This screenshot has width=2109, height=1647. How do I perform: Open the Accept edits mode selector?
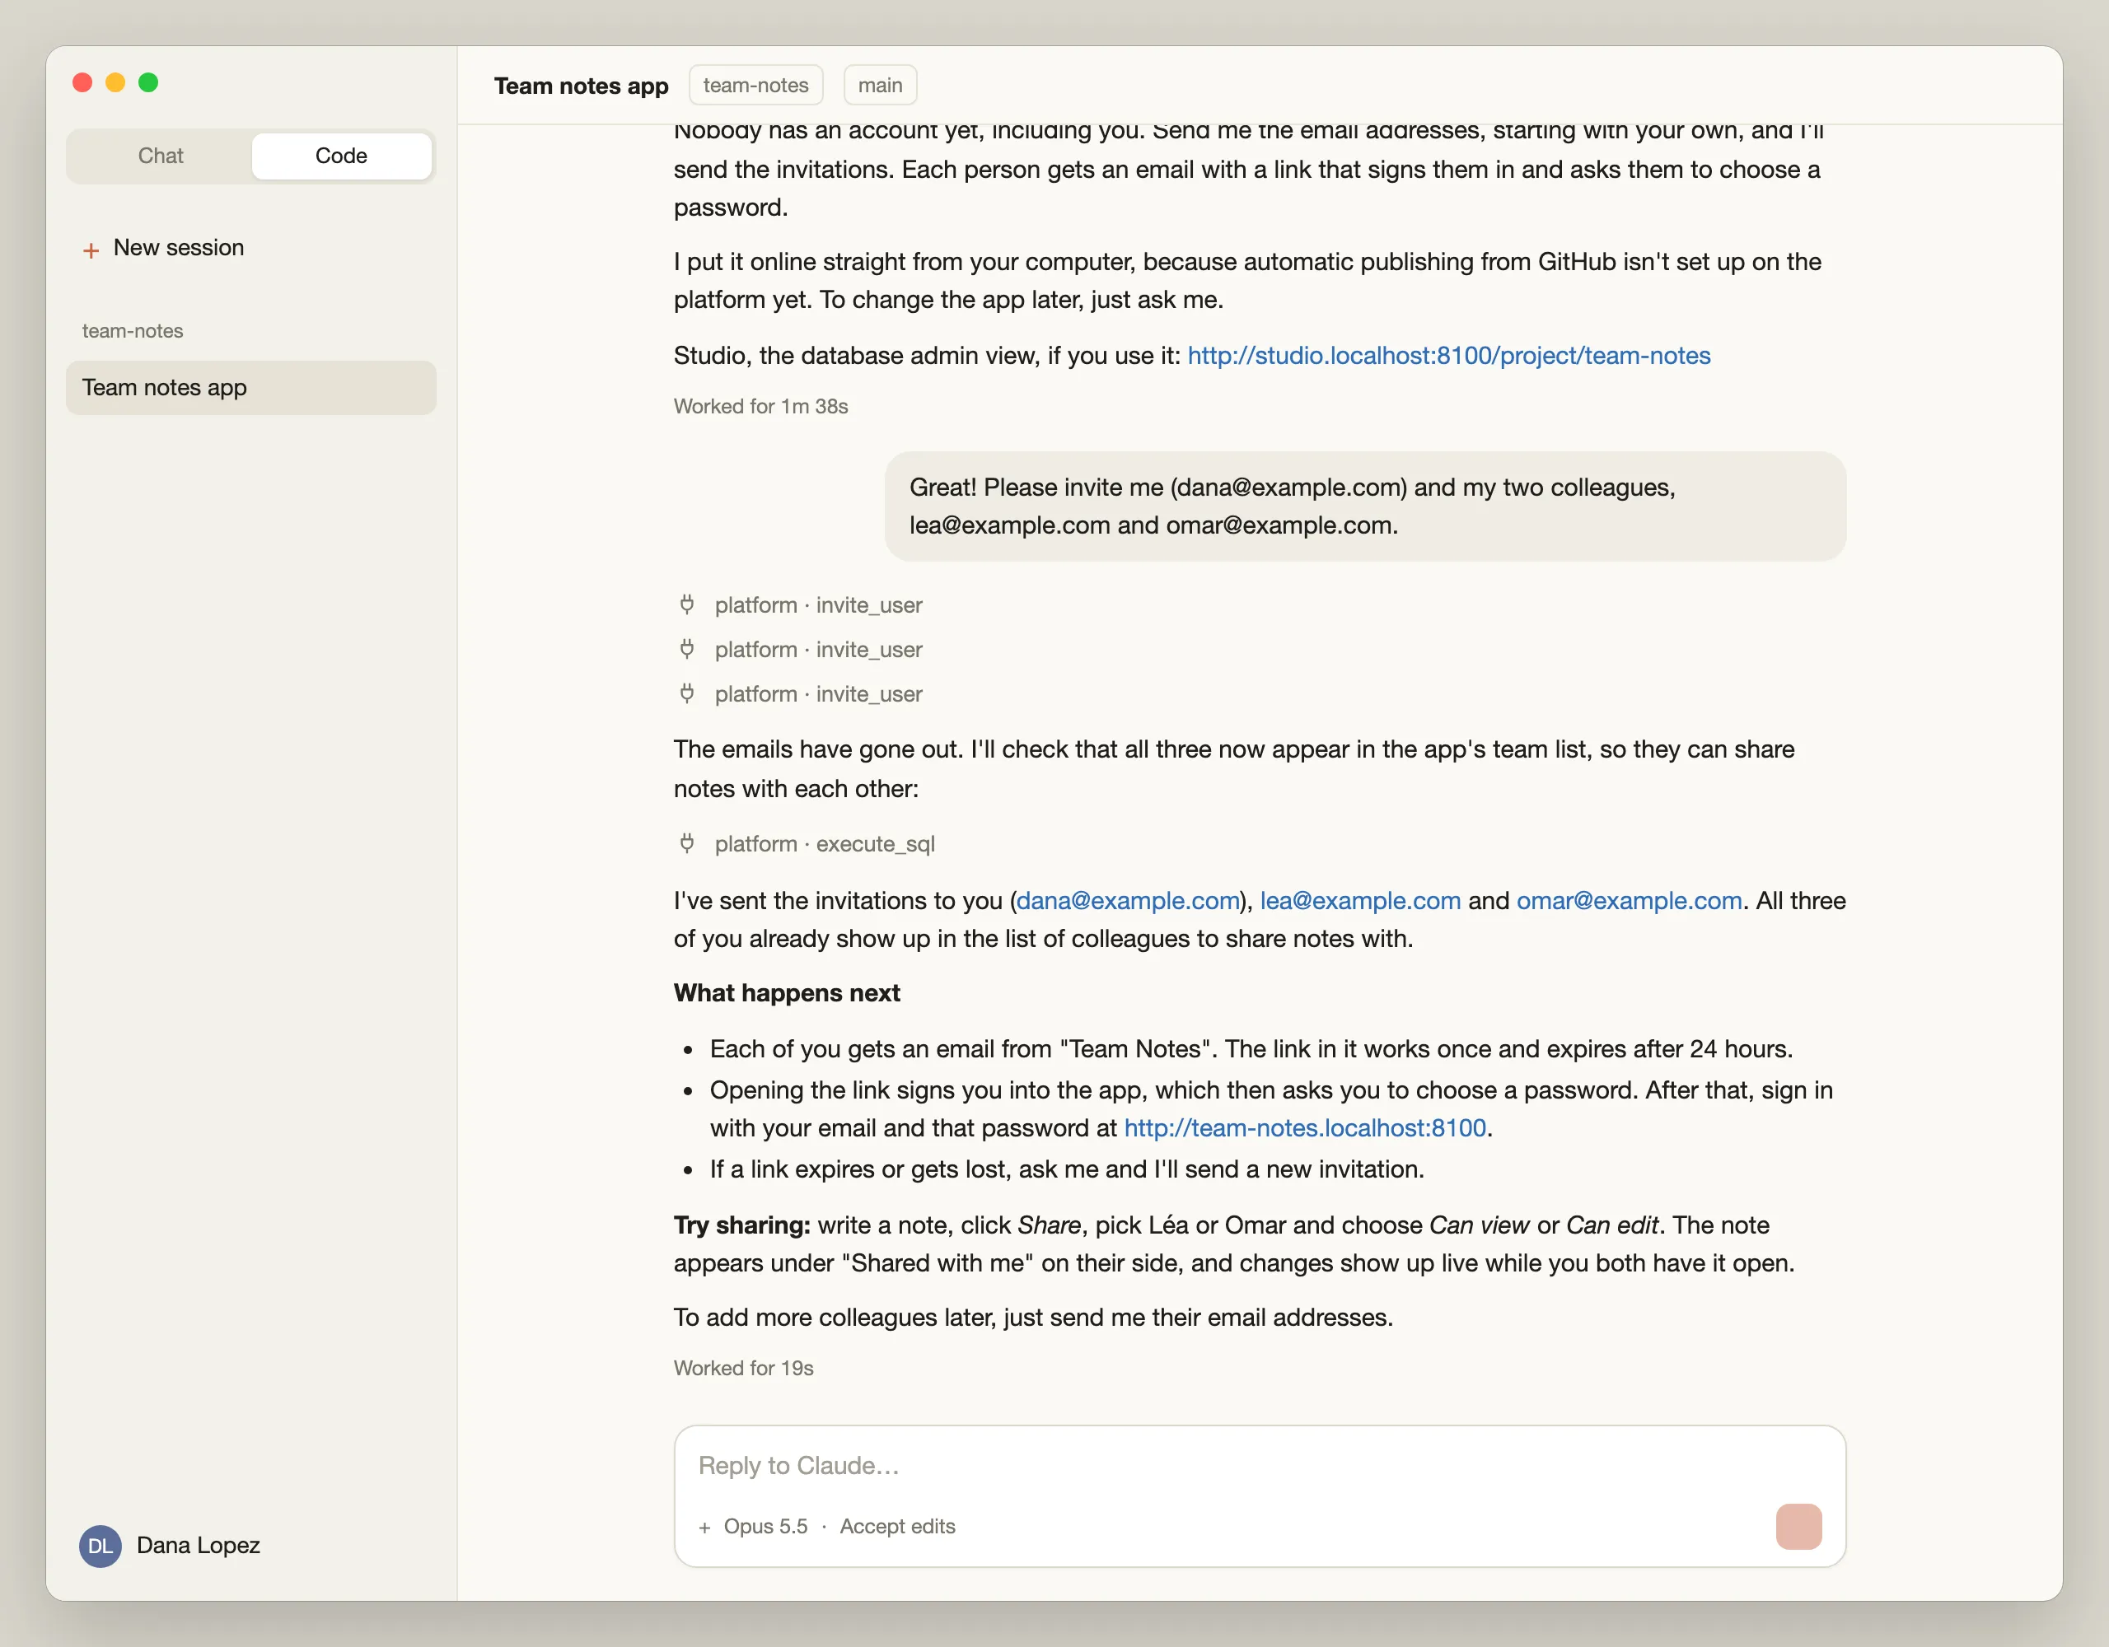(x=897, y=1526)
